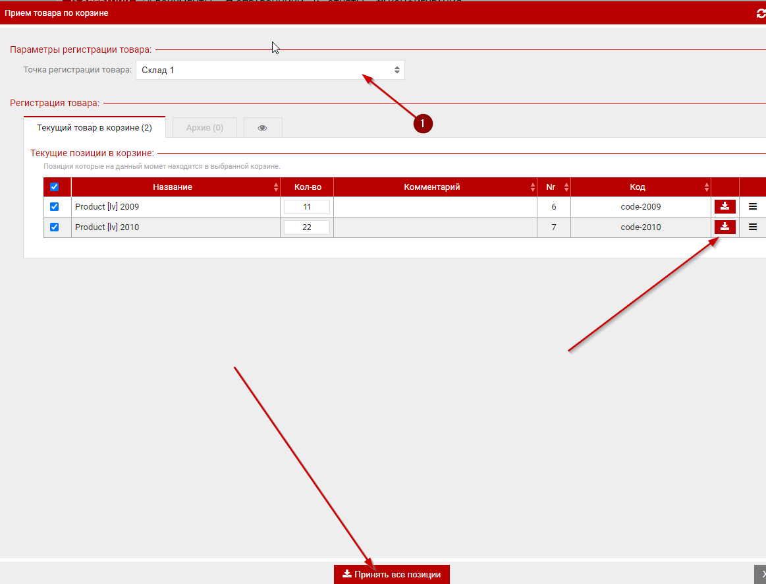Open the hamburger menu for Product [lv] 2010
766x584 pixels.
click(753, 227)
